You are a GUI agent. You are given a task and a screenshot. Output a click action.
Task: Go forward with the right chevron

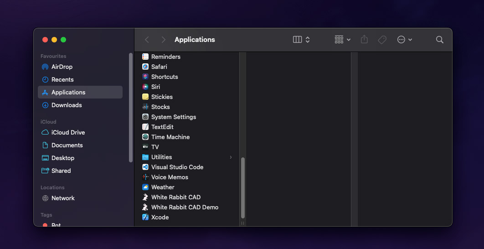pos(163,40)
